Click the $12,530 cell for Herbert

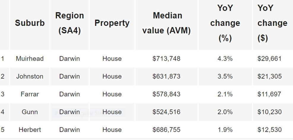(x=269, y=130)
